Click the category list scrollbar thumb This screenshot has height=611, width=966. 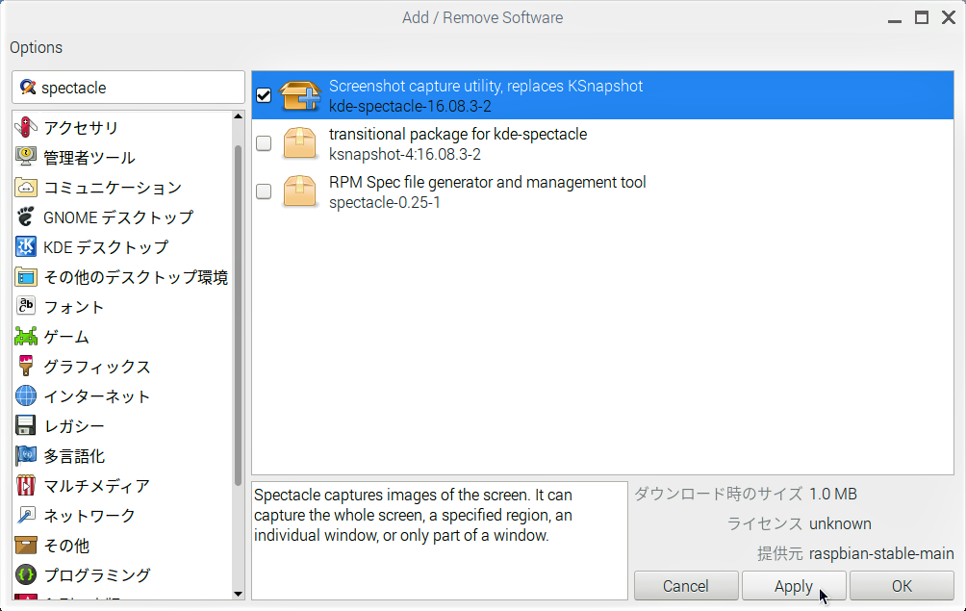(239, 316)
